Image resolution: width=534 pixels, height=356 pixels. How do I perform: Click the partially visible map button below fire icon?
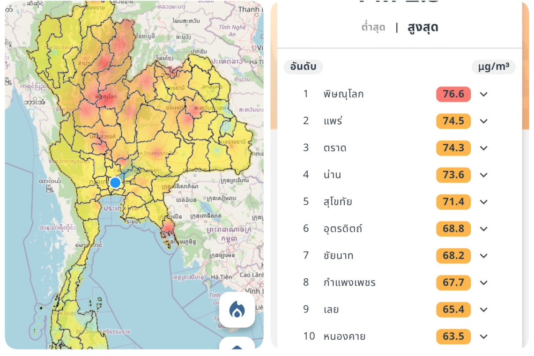(x=237, y=346)
